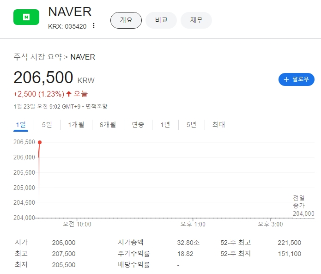
Task: Switch to the 비교 compare tab
Action: click(161, 20)
